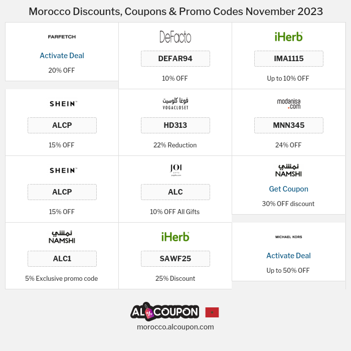
Task: Click the Modanisa.com logo
Action: [x=288, y=103]
